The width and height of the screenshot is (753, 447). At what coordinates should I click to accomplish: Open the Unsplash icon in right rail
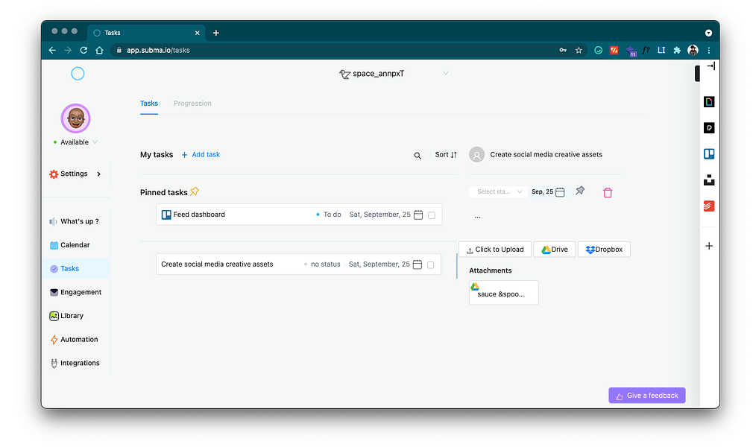coord(709,180)
